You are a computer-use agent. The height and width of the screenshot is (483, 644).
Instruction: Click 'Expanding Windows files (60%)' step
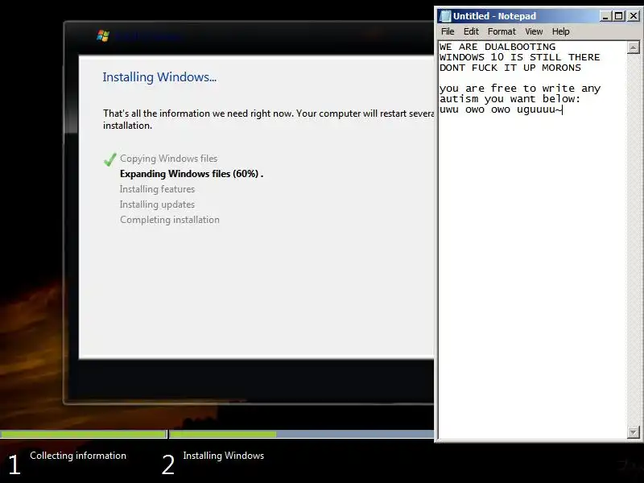click(x=192, y=174)
